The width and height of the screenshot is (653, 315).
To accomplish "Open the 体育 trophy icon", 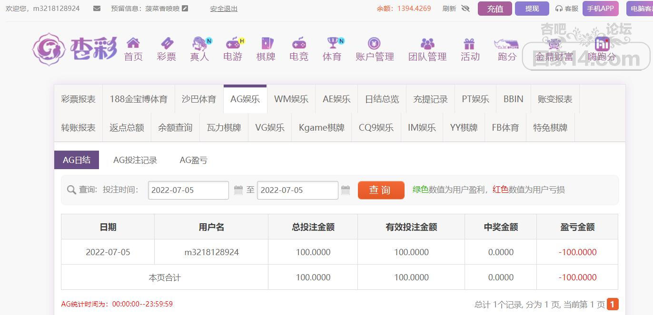I will [x=332, y=44].
